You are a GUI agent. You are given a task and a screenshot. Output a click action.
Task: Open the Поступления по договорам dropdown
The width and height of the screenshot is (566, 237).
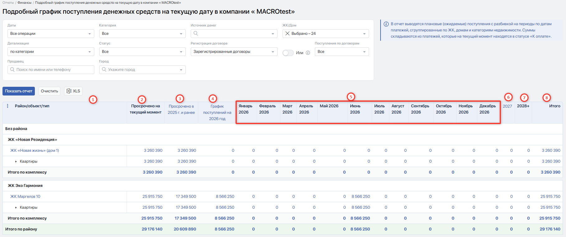pos(342,52)
